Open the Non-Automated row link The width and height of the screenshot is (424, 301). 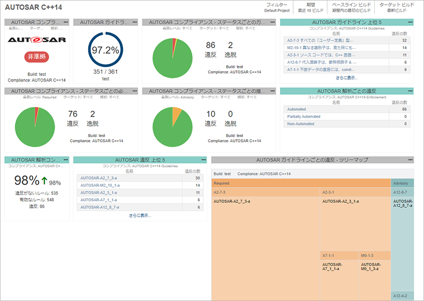pos(301,124)
